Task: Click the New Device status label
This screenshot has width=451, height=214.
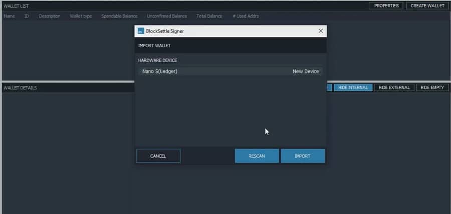Action: [305, 71]
